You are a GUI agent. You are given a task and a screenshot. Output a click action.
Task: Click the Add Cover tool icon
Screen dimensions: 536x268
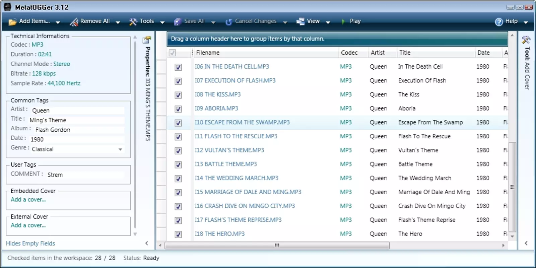[x=526, y=40]
